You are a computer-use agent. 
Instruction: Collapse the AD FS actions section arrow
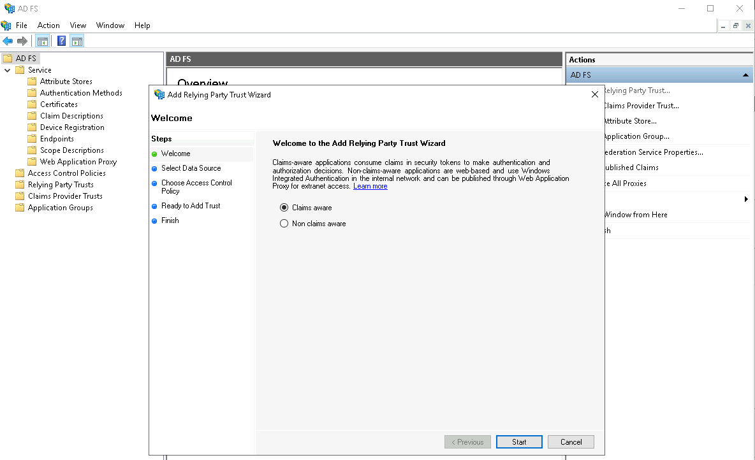(x=745, y=75)
